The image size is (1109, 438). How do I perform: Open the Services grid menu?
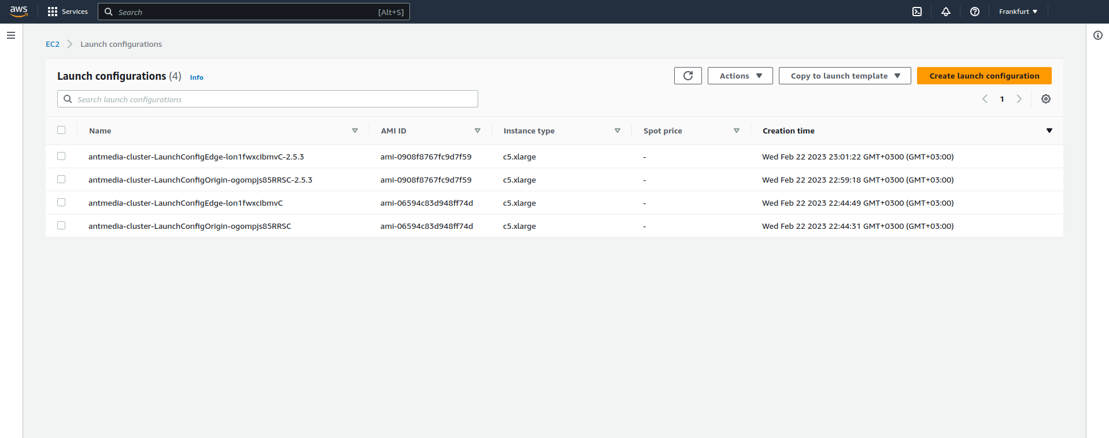pyautogui.click(x=53, y=12)
